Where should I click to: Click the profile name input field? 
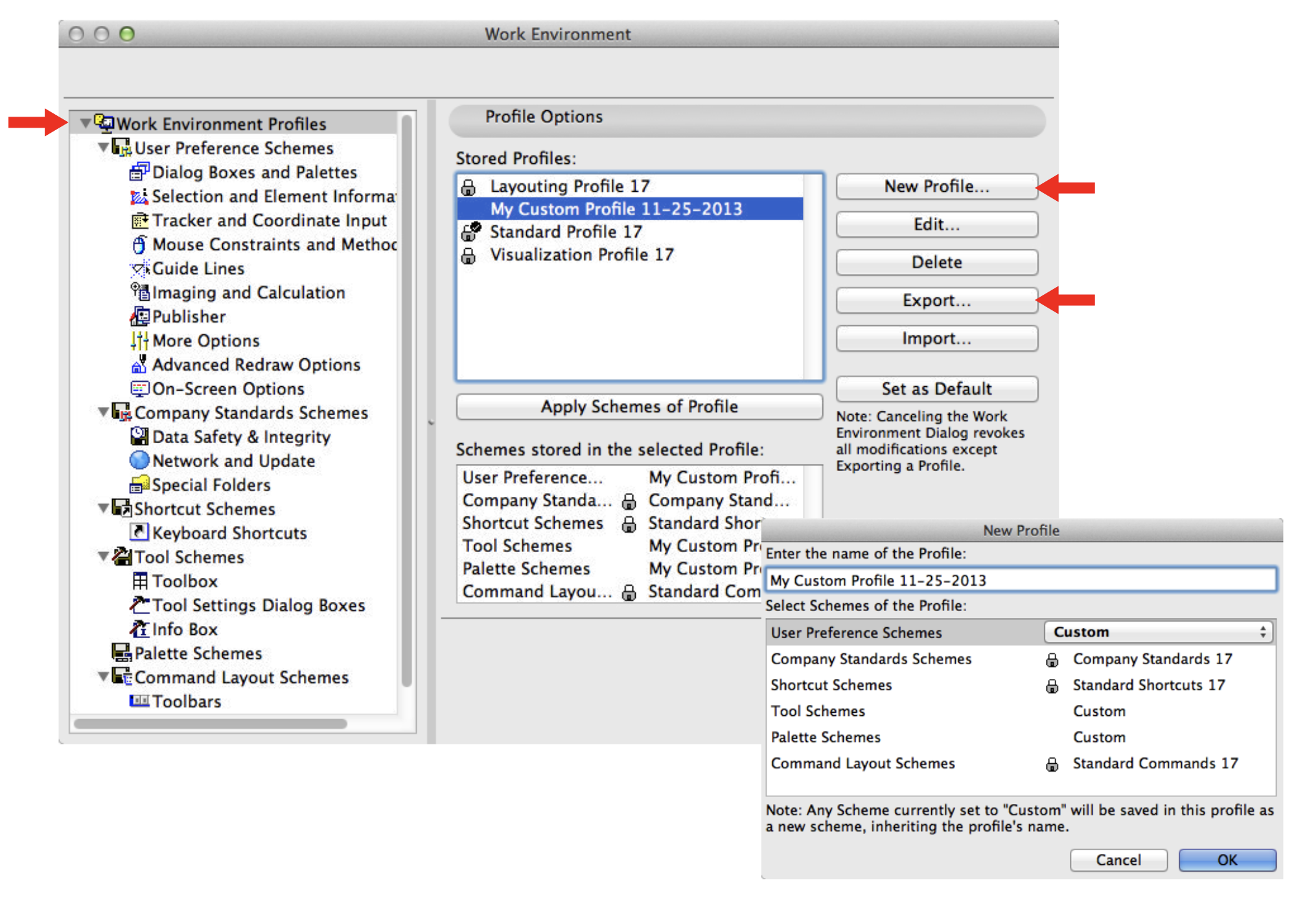coord(1021,580)
